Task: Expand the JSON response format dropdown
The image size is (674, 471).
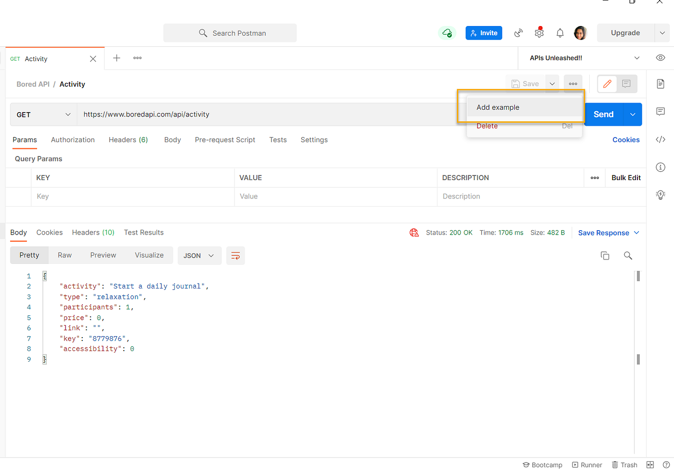Action: coord(199,256)
